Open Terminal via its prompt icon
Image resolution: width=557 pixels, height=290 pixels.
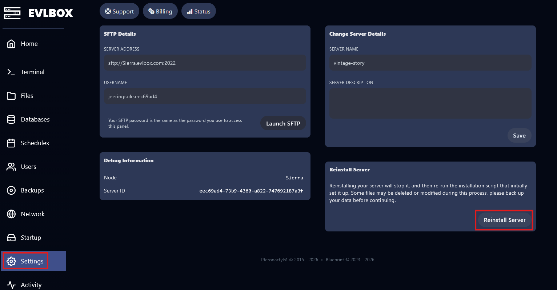tap(11, 72)
